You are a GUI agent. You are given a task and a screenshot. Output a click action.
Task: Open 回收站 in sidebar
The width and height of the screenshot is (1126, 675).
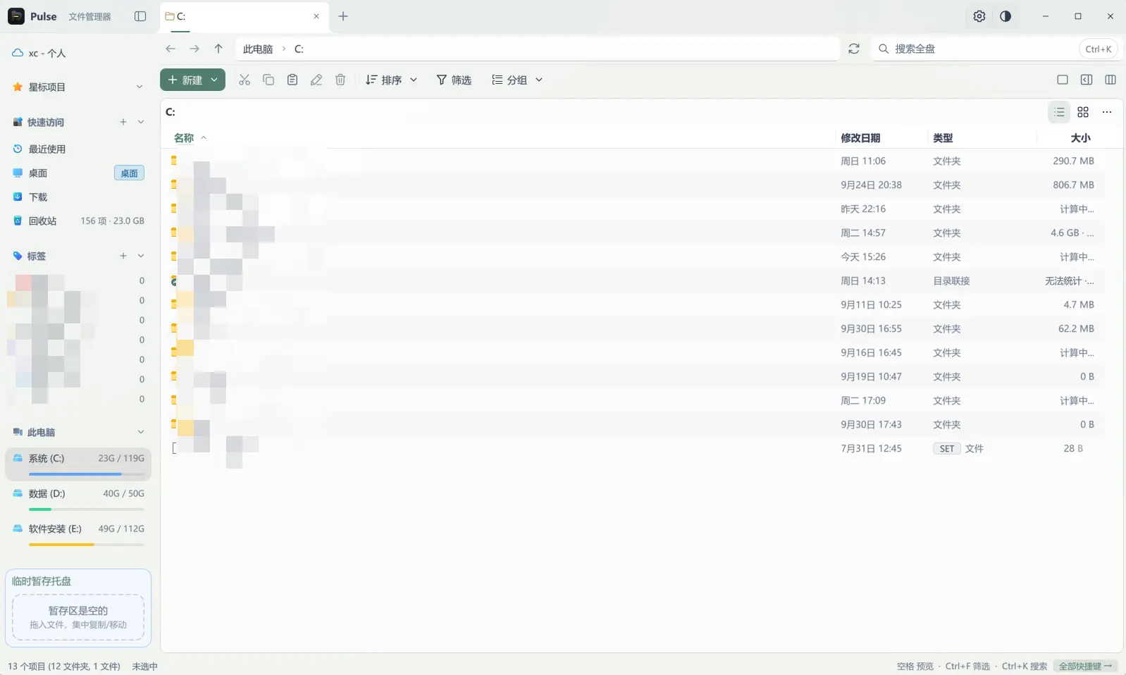point(78,221)
